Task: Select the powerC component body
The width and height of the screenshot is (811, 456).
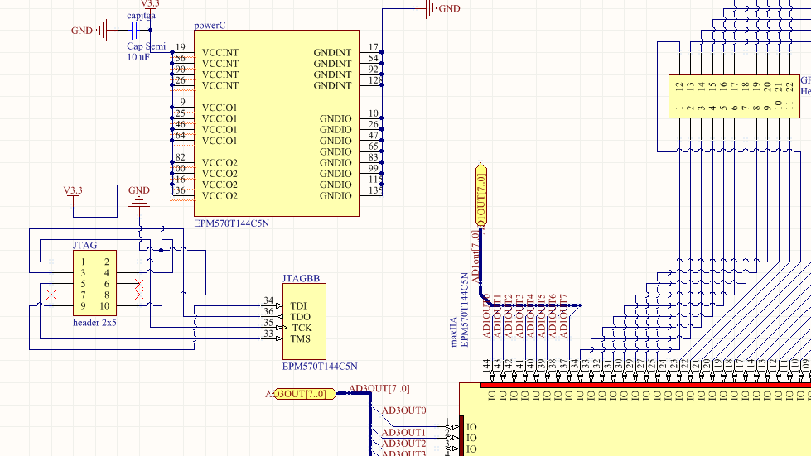Action: point(277,123)
